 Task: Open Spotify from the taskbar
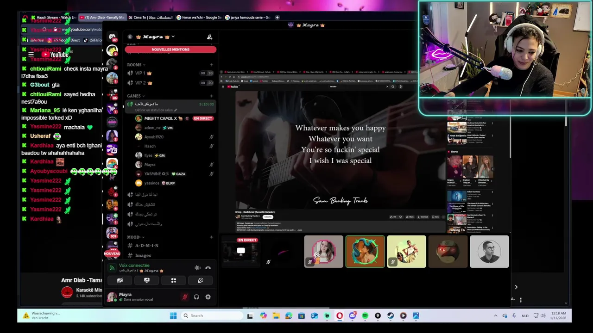pos(365,316)
